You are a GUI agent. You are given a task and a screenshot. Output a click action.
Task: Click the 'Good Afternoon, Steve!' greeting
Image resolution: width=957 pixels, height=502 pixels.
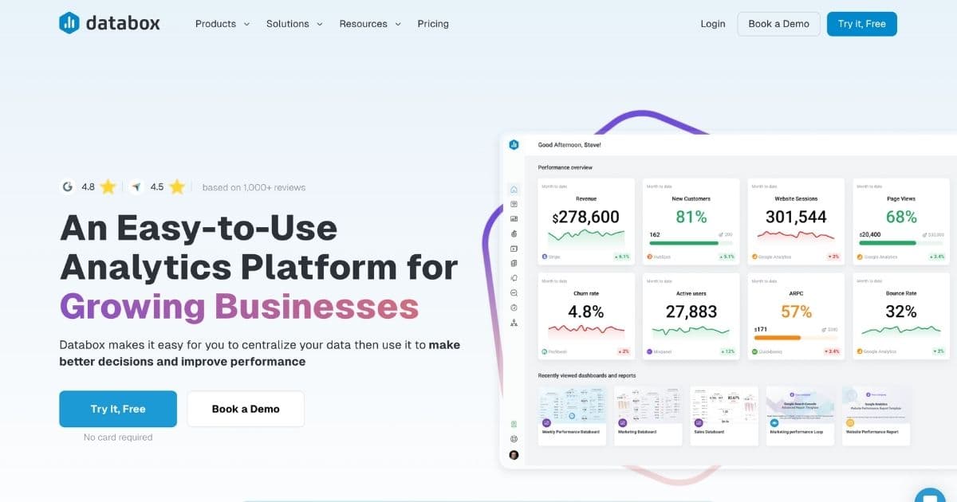pos(569,145)
